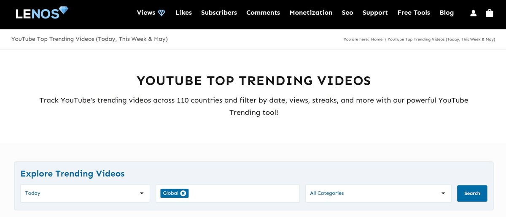Open the shopping bag cart icon
The height and width of the screenshot is (217, 506).
point(489,13)
